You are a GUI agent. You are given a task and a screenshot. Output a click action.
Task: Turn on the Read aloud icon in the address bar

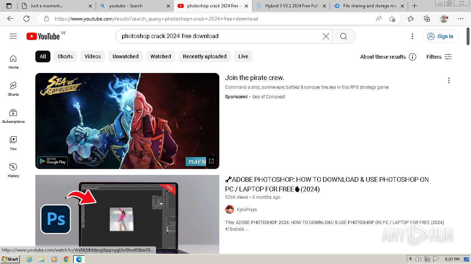(x=379, y=19)
